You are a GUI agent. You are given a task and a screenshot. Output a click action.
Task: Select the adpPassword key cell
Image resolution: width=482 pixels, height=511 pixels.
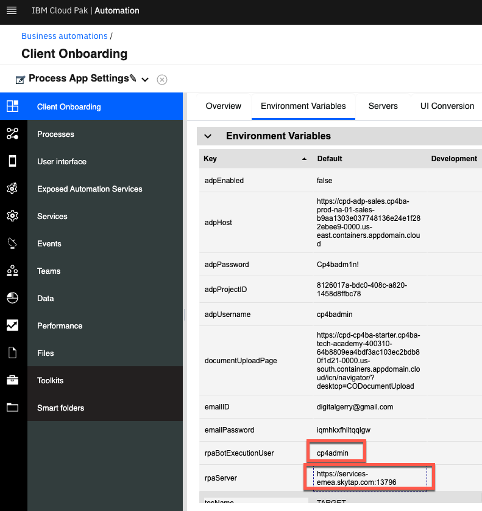255,265
